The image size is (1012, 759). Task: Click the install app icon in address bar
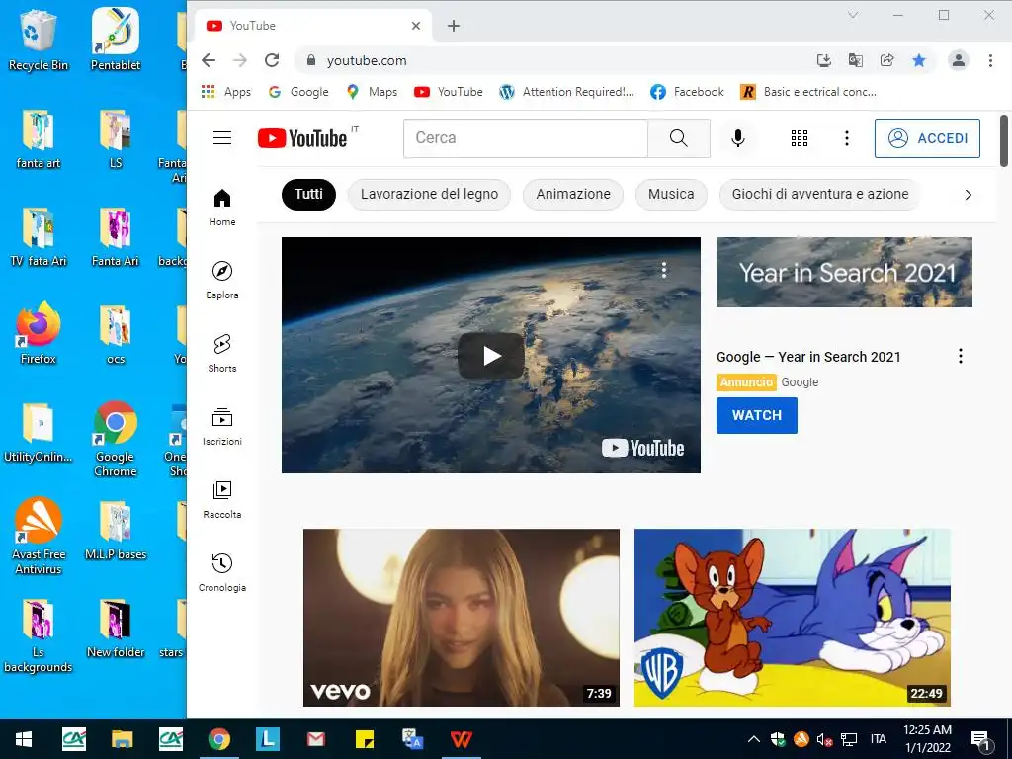pos(823,60)
